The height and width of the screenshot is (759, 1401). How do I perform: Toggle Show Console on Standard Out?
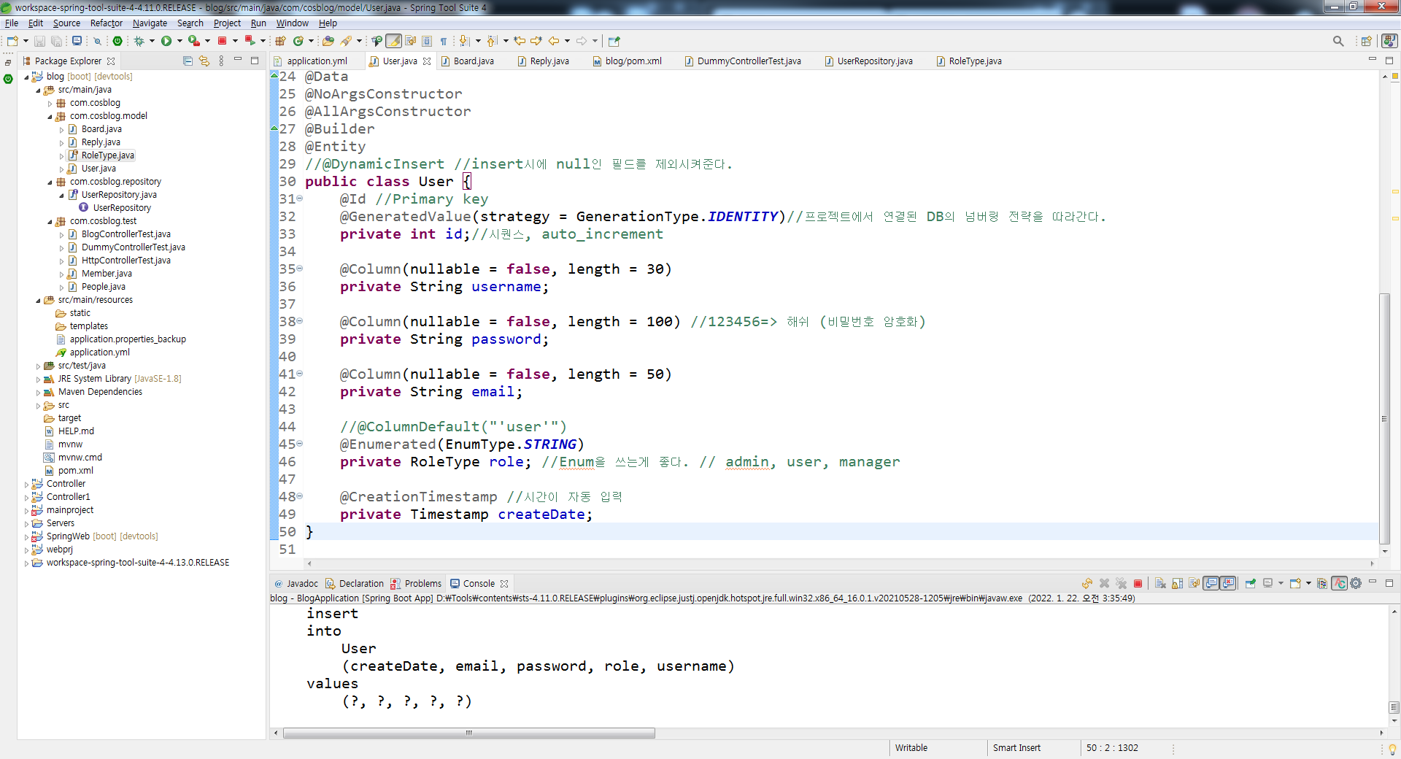1211,583
